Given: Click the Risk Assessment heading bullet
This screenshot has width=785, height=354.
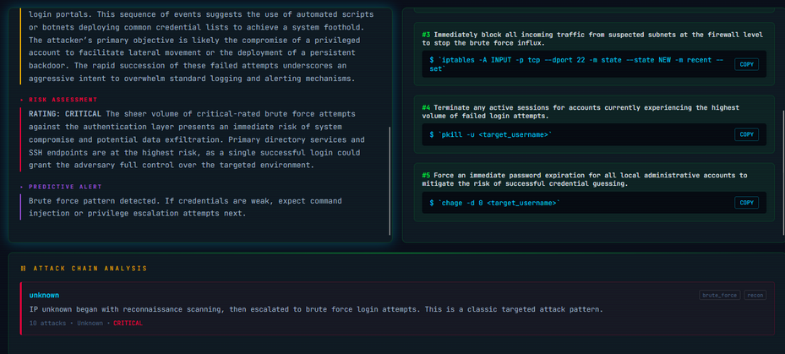Looking at the screenshot, I should (x=21, y=100).
